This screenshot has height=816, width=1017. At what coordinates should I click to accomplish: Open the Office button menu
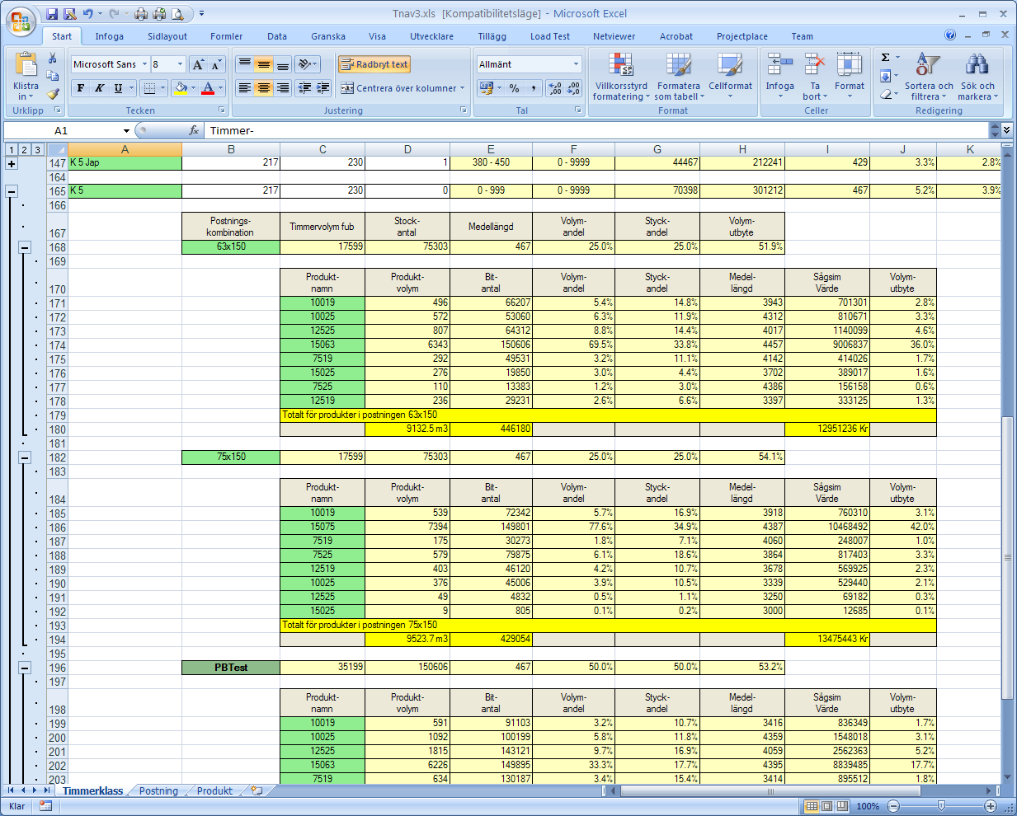[x=21, y=21]
